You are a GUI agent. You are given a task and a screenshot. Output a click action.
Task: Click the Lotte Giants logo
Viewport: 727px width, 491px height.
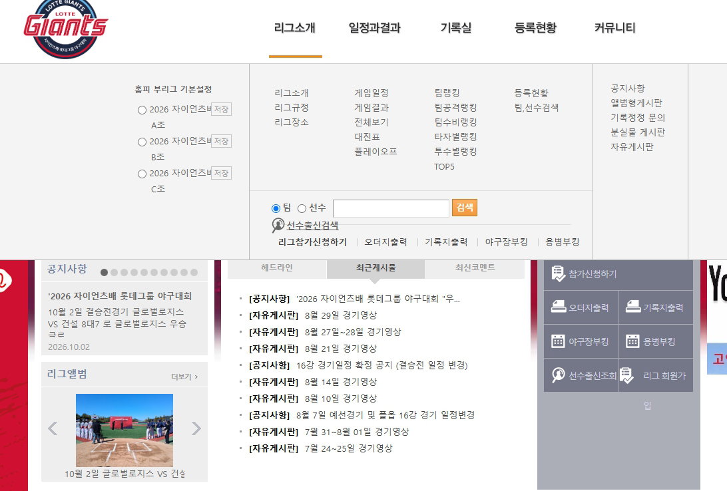pos(65,28)
